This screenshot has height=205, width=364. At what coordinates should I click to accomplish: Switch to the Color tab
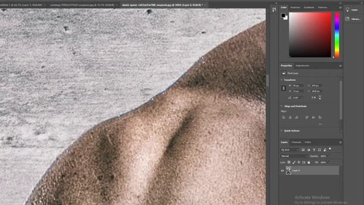(283, 7)
